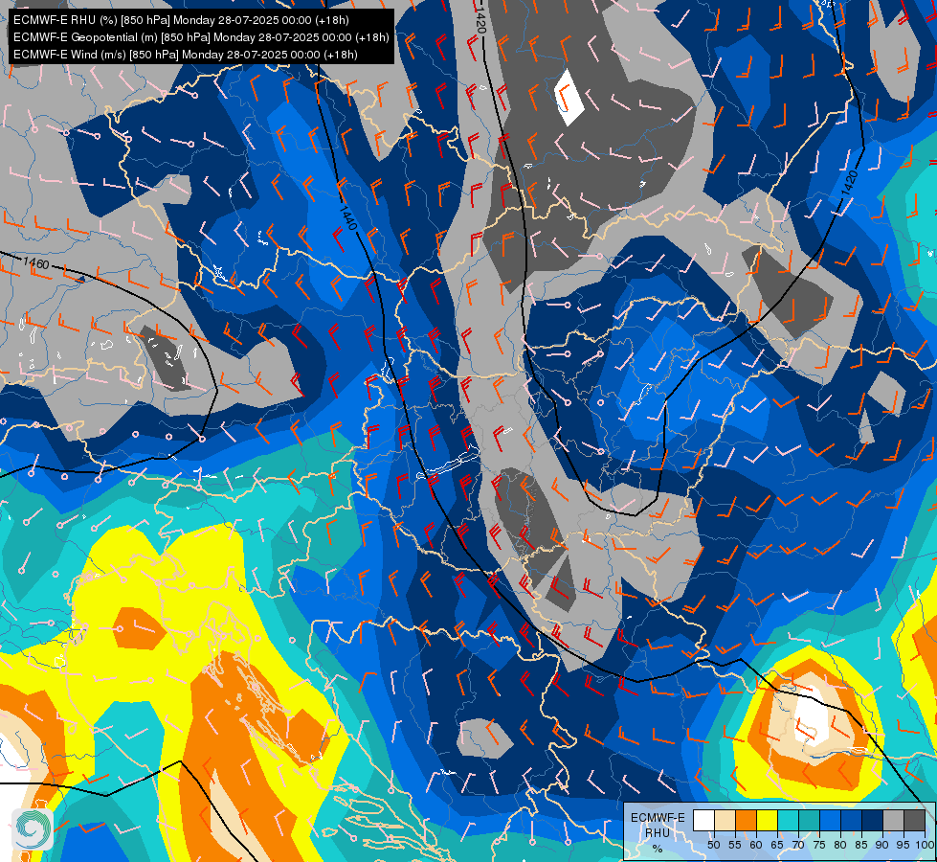Select the yellow 60–65 legend swatch
The height and width of the screenshot is (862, 937).
(768, 820)
